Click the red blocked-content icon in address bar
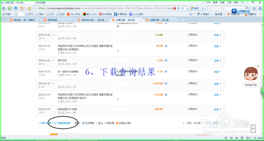The height and width of the screenshot is (141, 264). point(175,8)
